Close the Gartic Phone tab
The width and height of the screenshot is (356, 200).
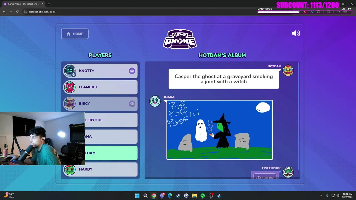pos(42,4)
